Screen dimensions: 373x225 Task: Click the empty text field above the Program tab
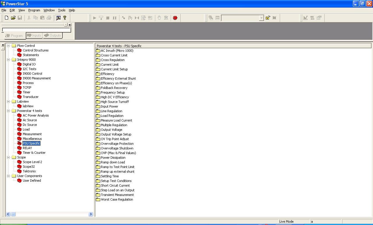(36, 30)
